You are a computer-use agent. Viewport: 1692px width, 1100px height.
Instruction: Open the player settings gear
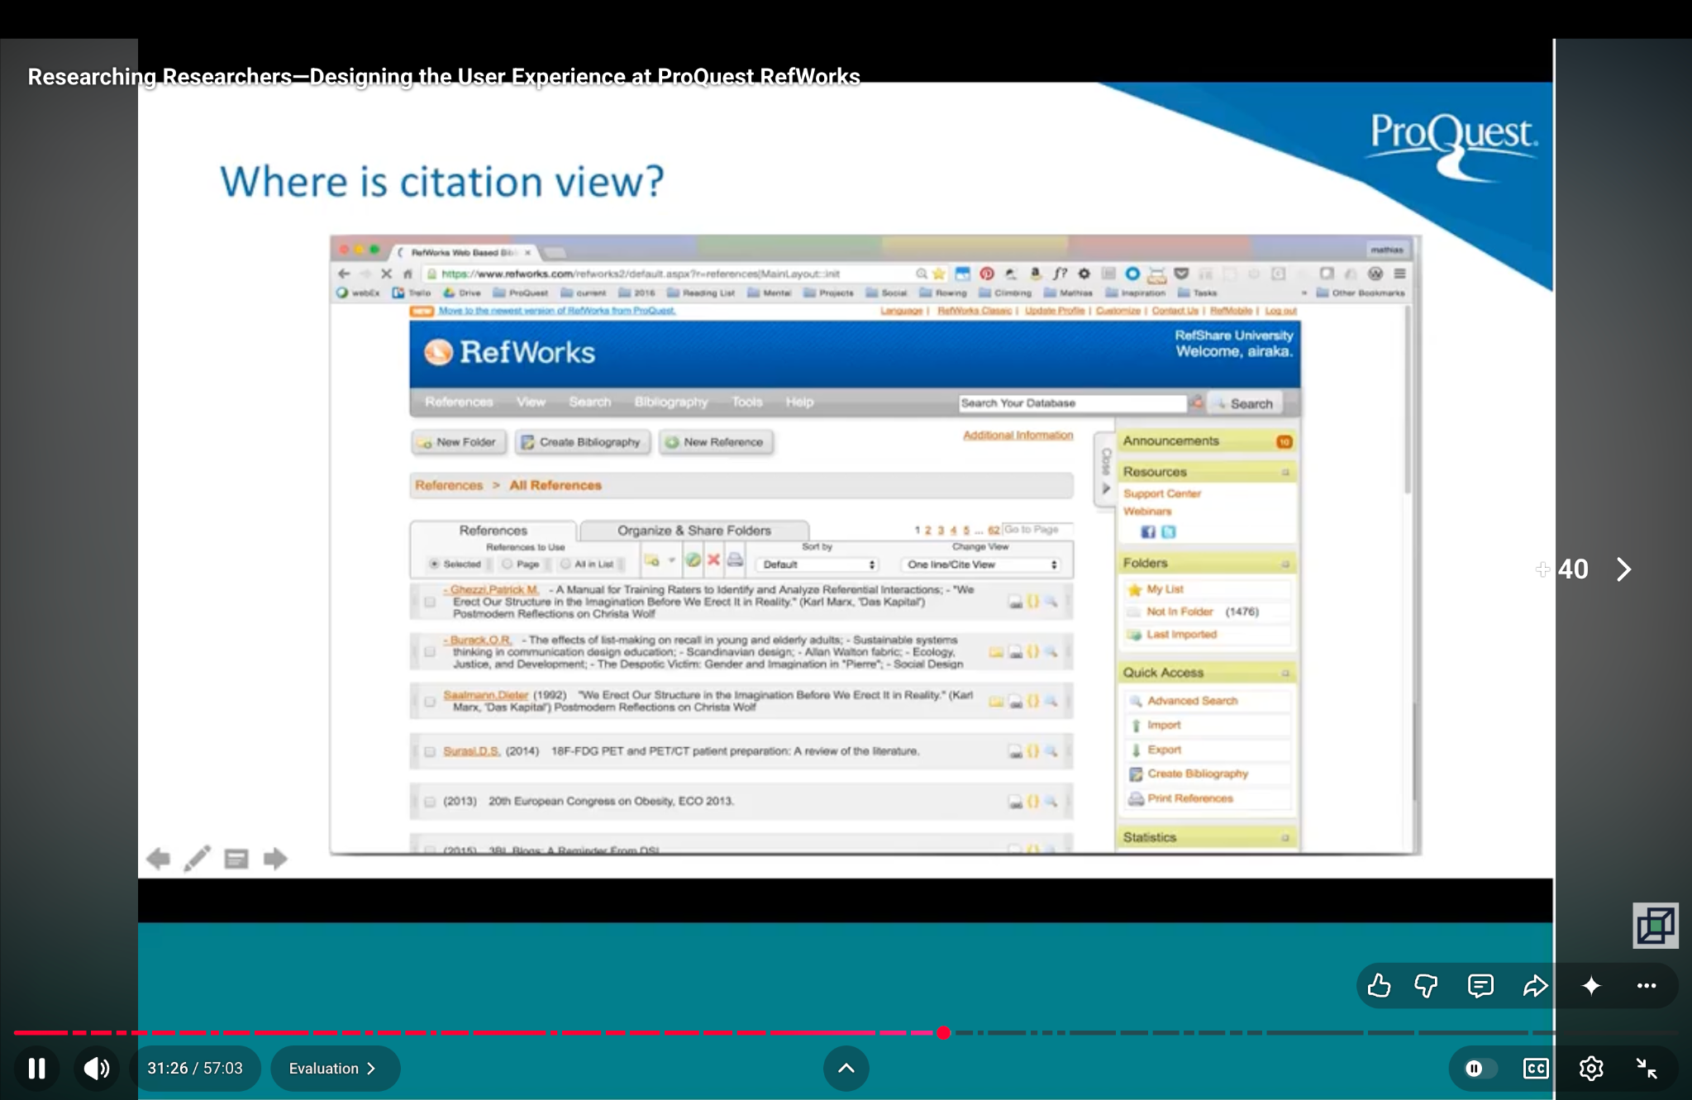click(1590, 1068)
